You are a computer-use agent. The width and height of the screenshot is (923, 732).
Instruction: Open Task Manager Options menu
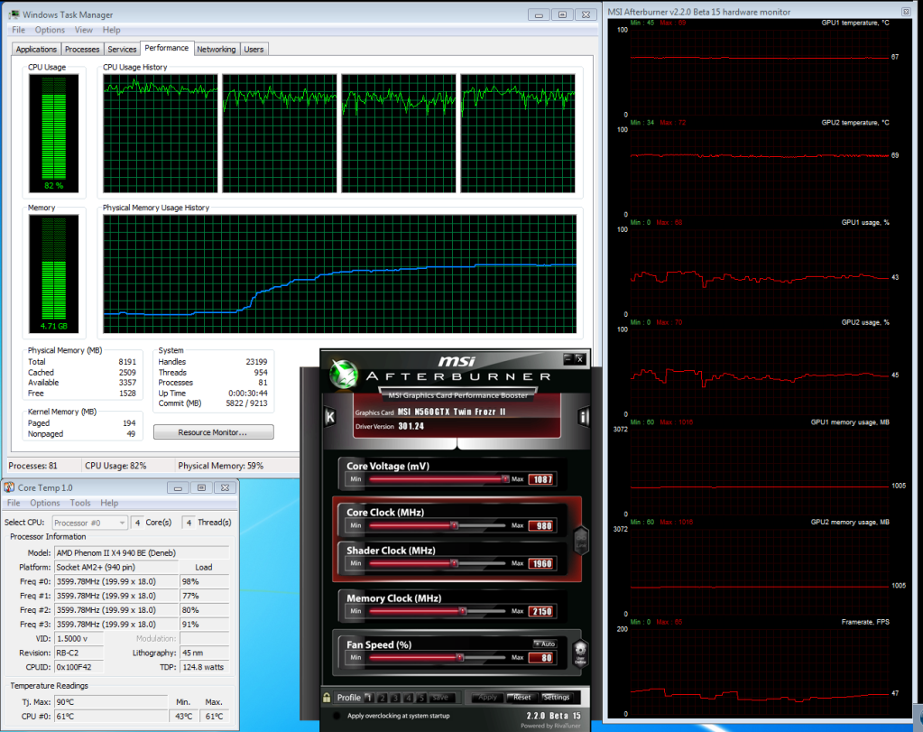(x=50, y=30)
